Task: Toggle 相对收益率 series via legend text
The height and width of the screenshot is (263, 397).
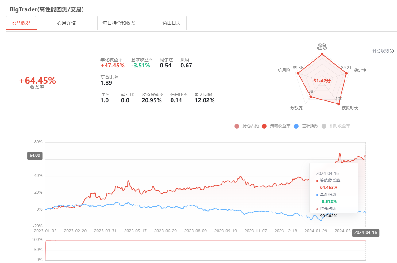Action: click(x=340, y=126)
